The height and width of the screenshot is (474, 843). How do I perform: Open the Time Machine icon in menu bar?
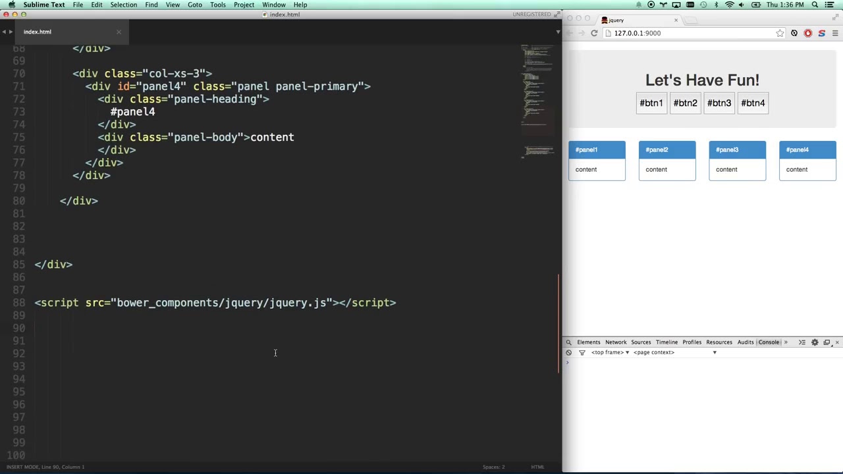coord(703,5)
